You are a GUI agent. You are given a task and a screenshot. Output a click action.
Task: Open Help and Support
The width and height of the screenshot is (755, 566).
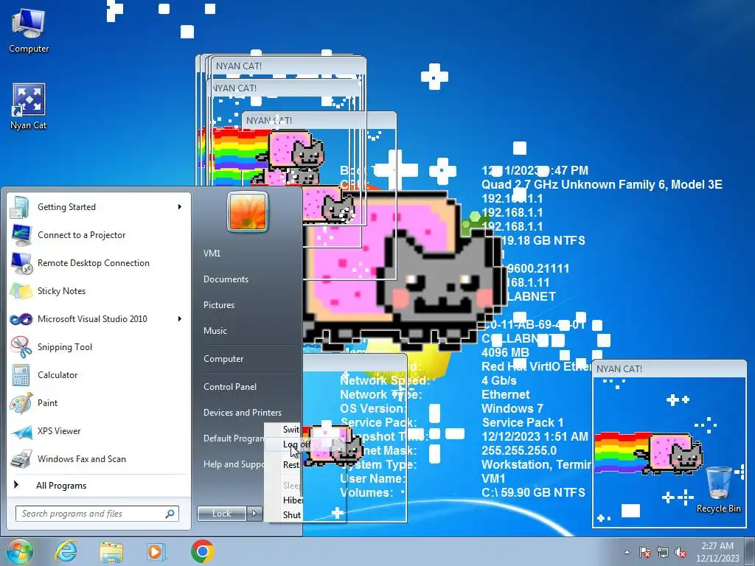234,464
